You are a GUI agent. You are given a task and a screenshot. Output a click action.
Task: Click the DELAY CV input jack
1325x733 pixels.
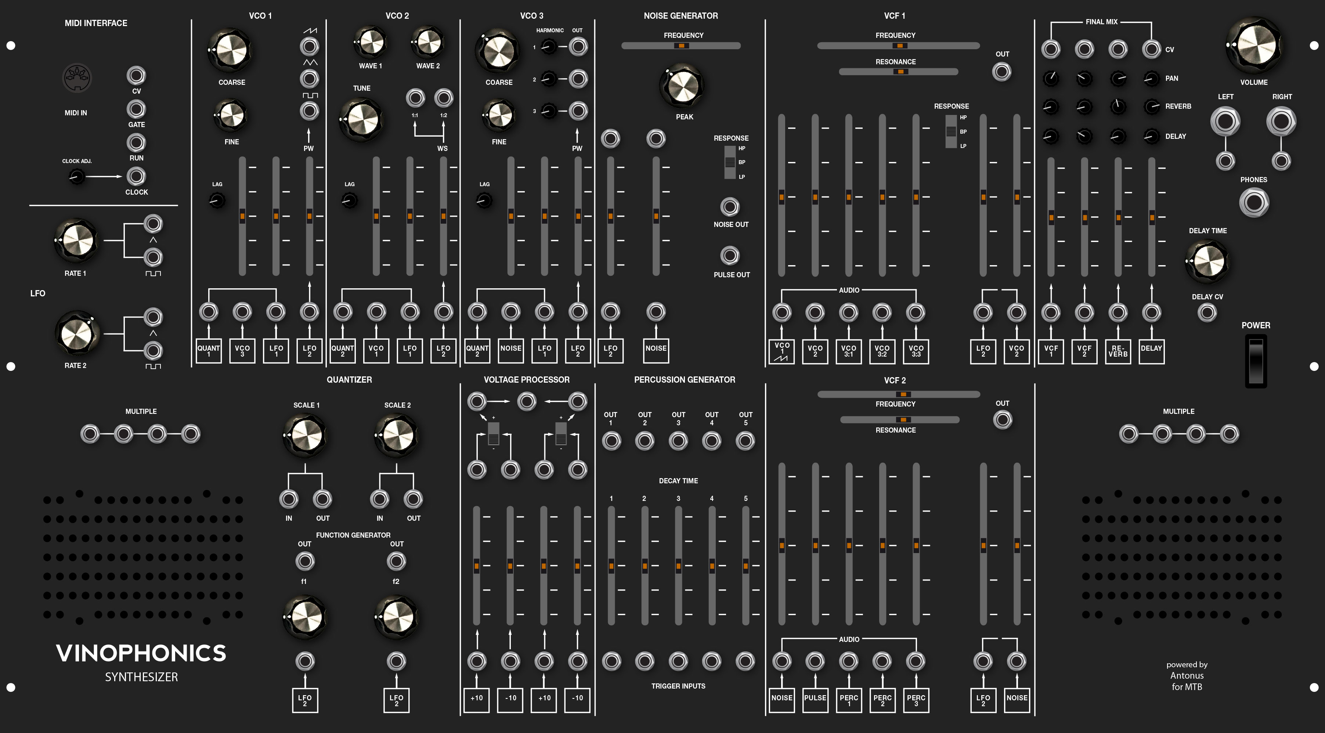click(1207, 312)
